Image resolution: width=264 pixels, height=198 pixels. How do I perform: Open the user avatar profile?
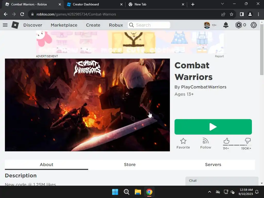point(207,25)
